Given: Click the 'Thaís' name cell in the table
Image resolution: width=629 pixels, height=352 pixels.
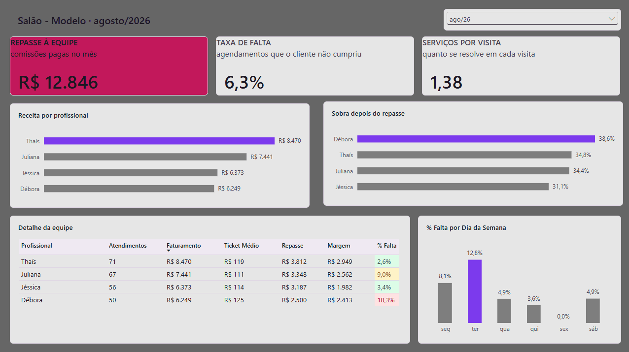Looking at the screenshot, I should pos(29,261).
